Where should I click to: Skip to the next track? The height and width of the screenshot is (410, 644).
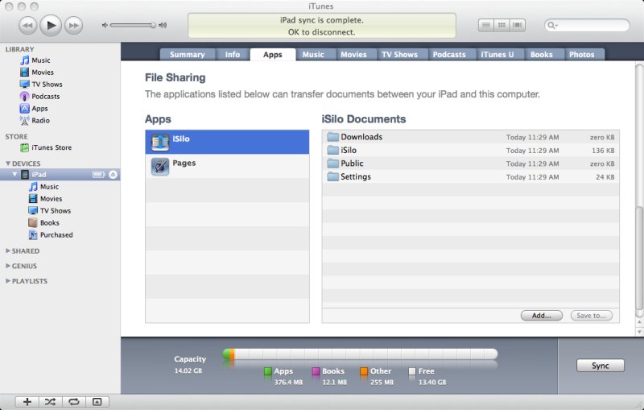(74, 26)
